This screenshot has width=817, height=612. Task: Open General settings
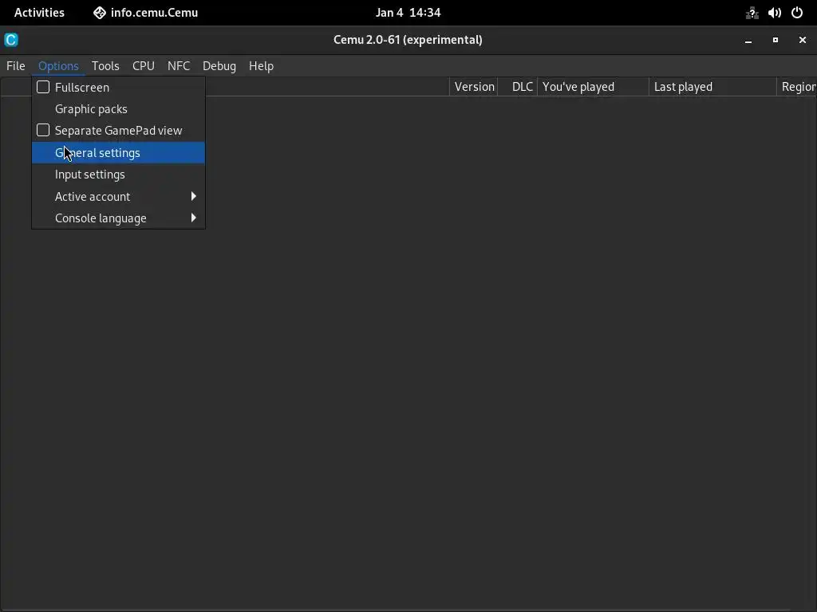[118, 152]
